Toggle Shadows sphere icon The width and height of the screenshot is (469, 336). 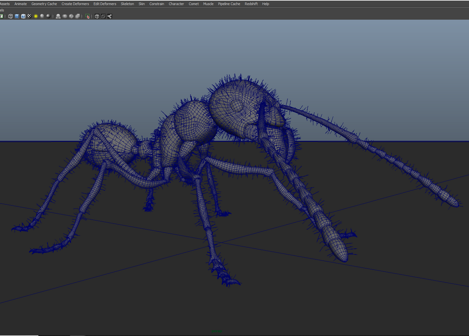point(42,16)
